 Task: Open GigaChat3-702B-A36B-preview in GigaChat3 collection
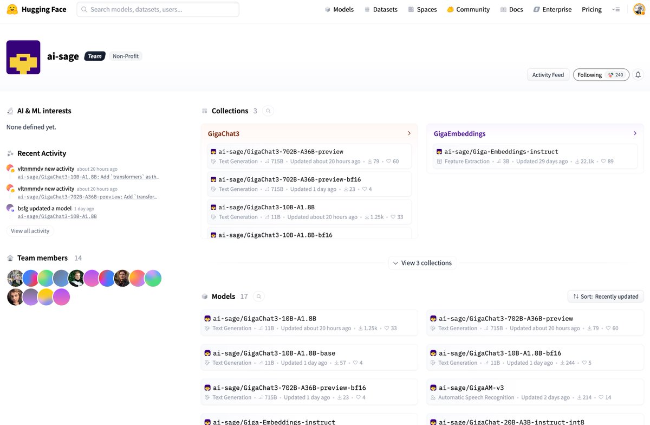point(309,156)
